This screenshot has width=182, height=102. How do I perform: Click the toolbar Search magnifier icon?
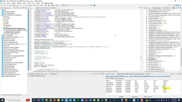coord(169,5)
